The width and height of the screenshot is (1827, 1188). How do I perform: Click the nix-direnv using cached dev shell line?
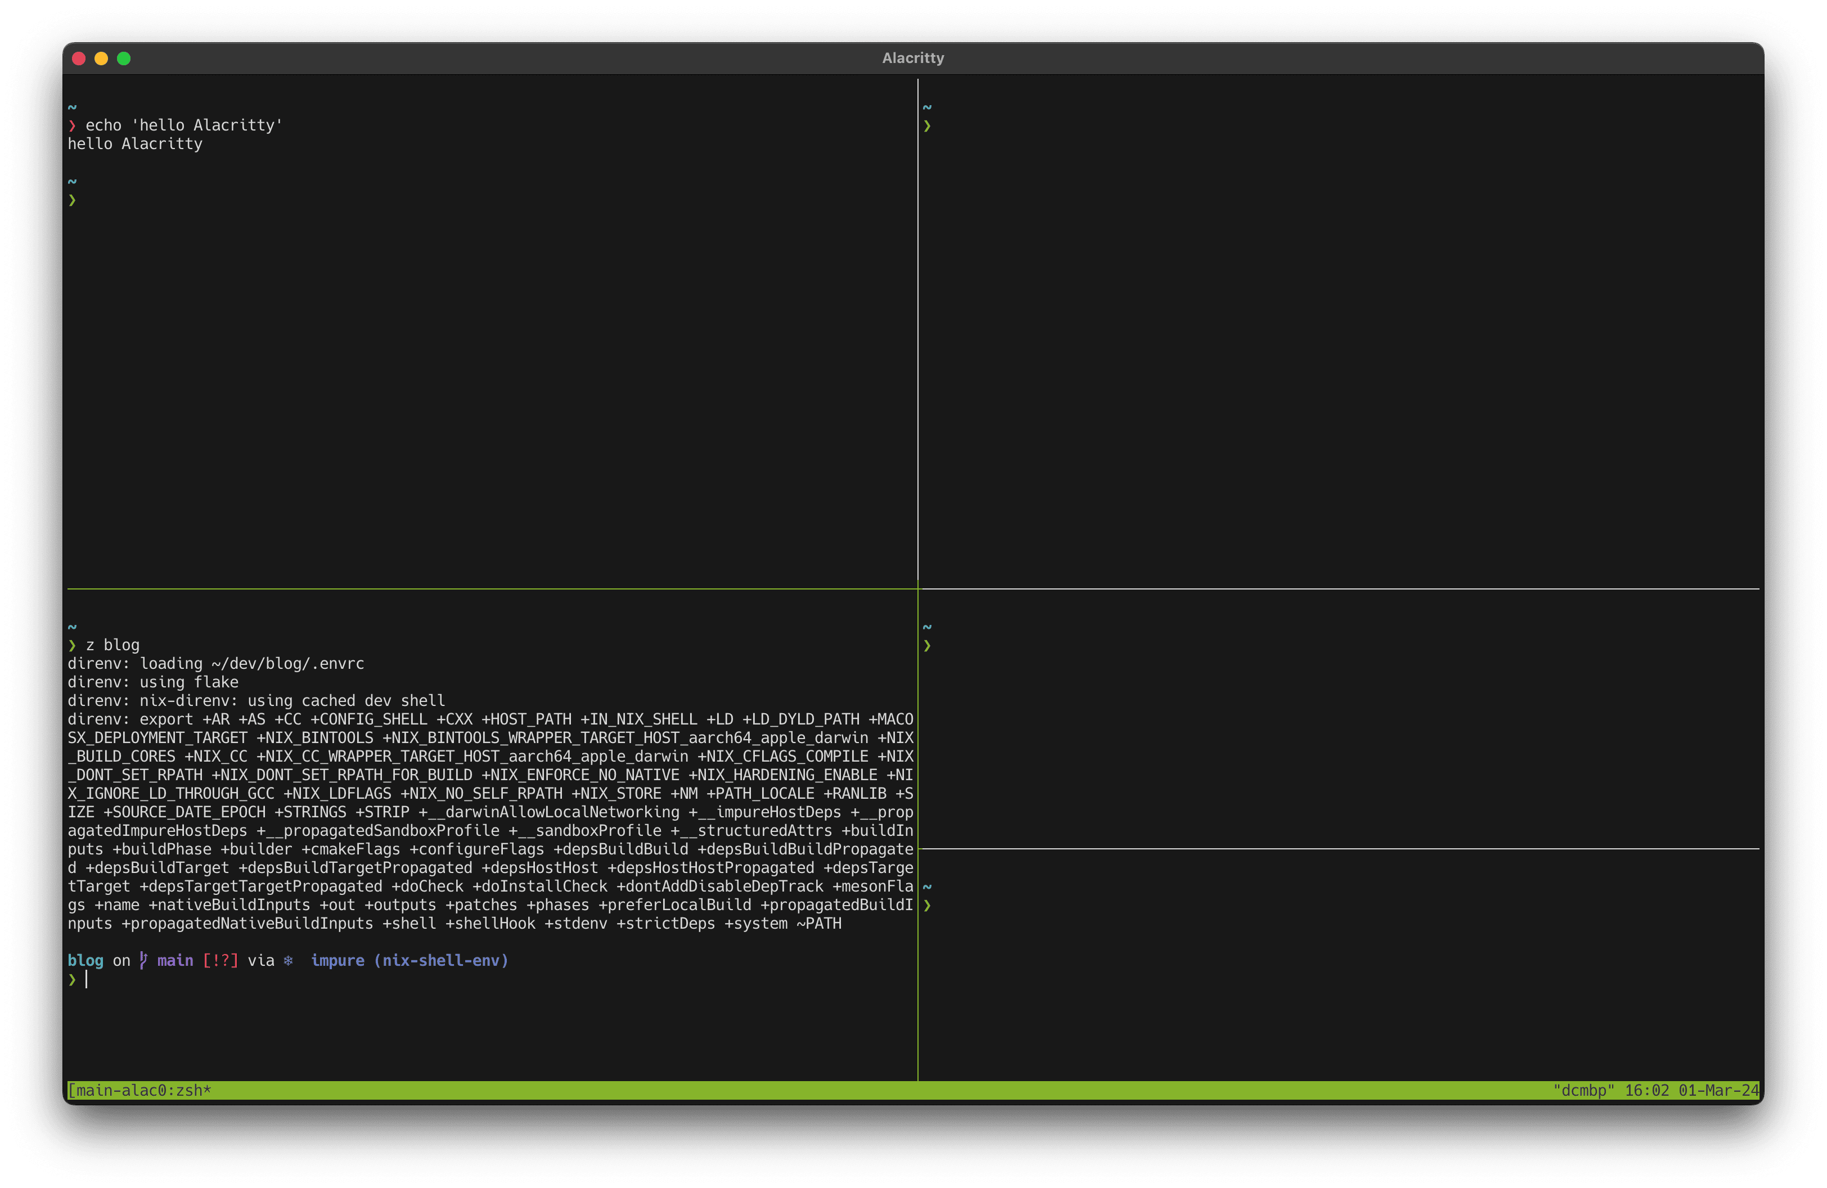coord(256,700)
